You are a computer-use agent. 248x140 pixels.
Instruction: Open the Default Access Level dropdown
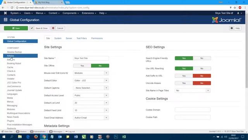pos(91,95)
